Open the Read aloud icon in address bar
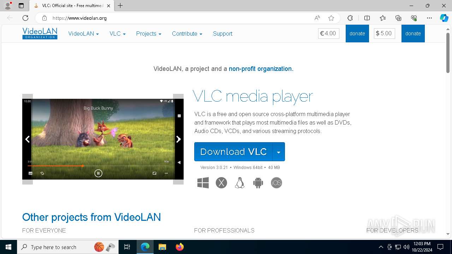The image size is (452, 254). [317, 18]
